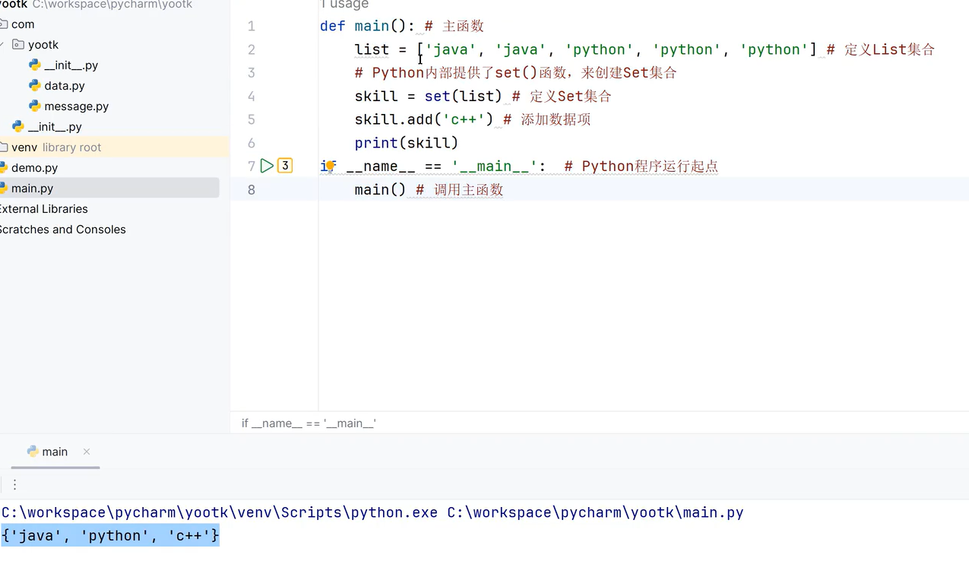Select __init__.py under com folder
The image size is (969, 561).
55,127
